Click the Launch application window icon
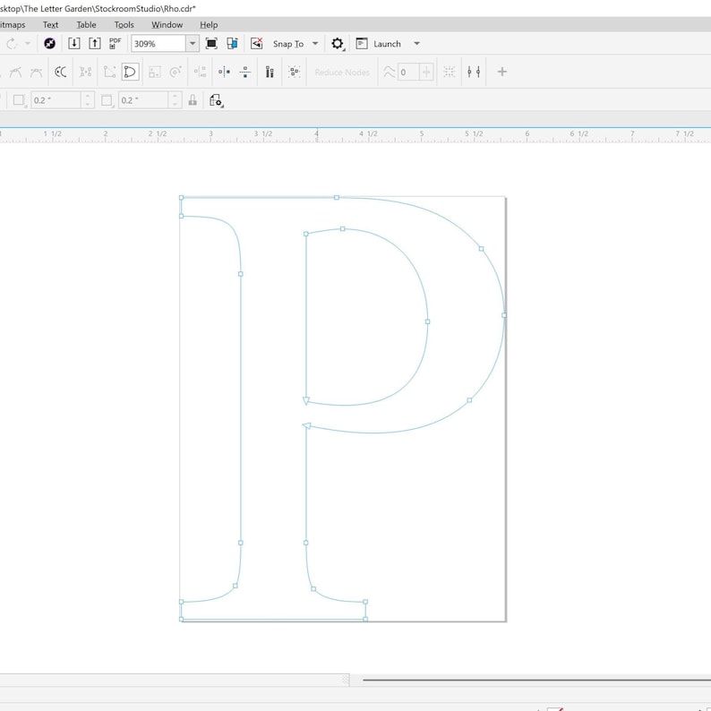The width and height of the screenshot is (711, 711). 362,44
